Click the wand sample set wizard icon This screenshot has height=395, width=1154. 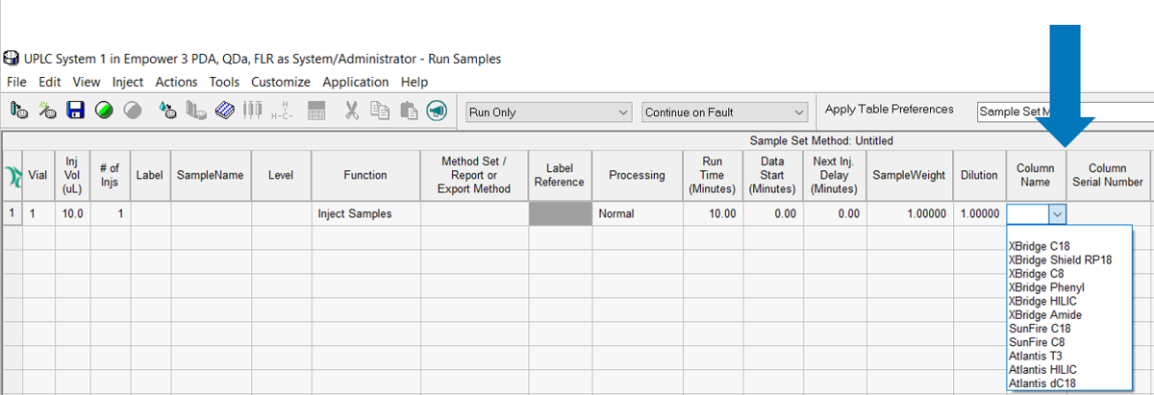pyautogui.click(x=46, y=111)
